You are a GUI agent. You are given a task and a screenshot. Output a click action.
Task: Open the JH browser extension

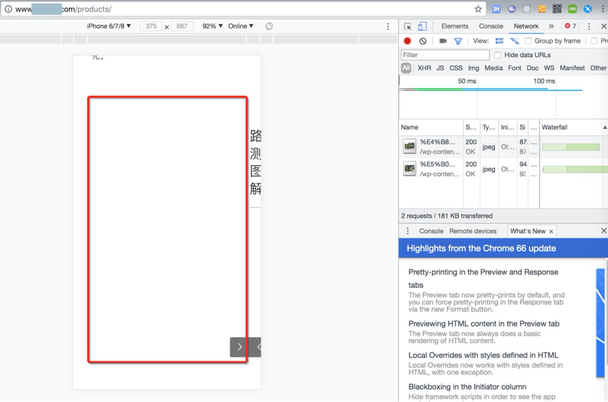[x=496, y=9]
